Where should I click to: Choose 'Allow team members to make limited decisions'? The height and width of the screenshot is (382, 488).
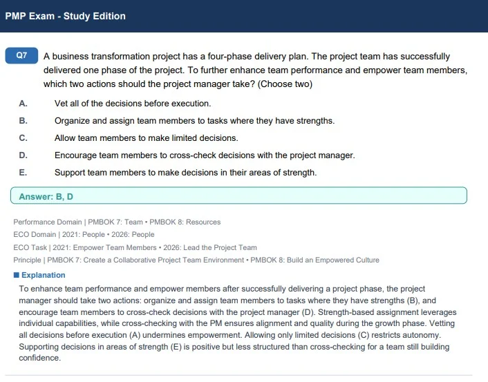click(147, 137)
